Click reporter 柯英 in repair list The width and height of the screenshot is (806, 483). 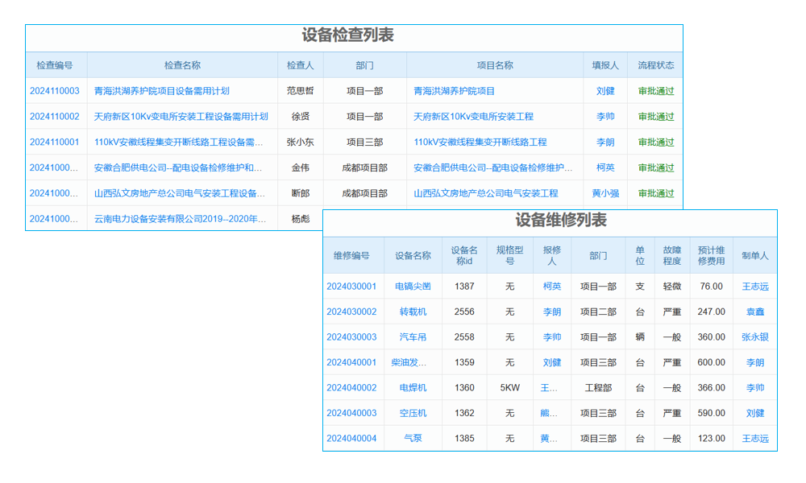[552, 286]
